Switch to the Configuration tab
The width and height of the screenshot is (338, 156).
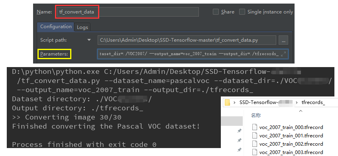point(56,27)
